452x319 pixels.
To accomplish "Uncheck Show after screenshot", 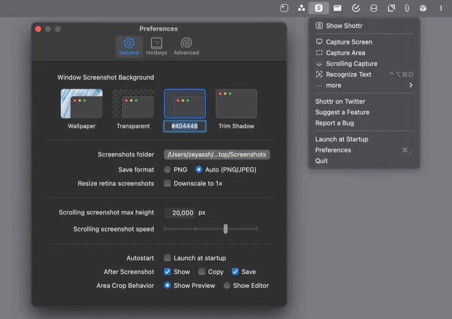I will 167,272.
